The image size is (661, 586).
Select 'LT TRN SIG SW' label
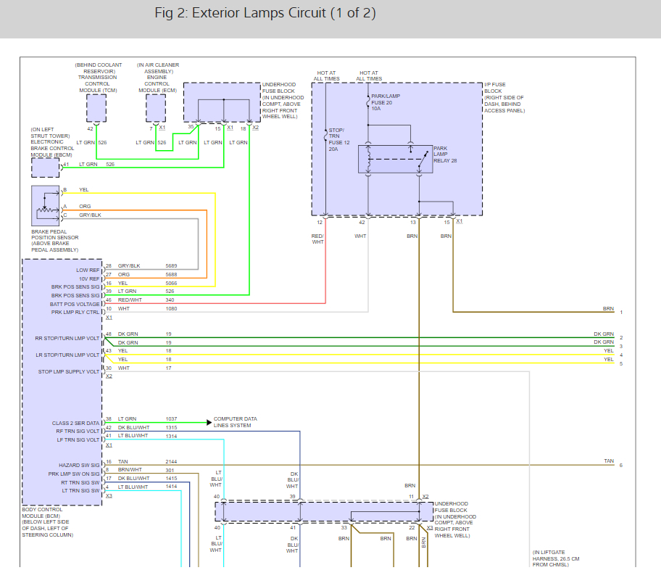click(80, 491)
